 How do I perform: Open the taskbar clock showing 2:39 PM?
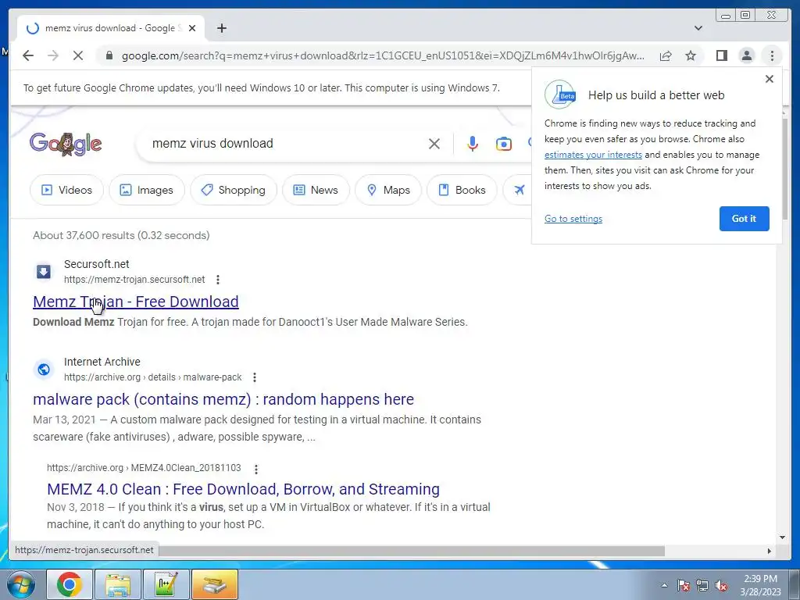[760, 585]
